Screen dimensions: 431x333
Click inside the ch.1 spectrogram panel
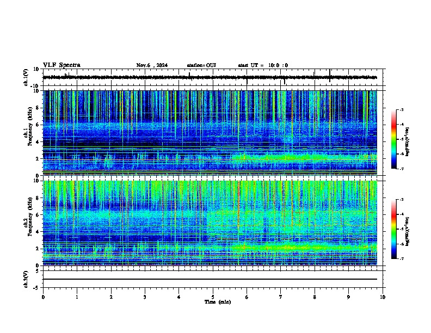210,133
